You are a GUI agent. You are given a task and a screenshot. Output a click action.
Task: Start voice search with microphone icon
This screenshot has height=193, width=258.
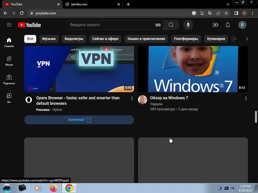188,25
